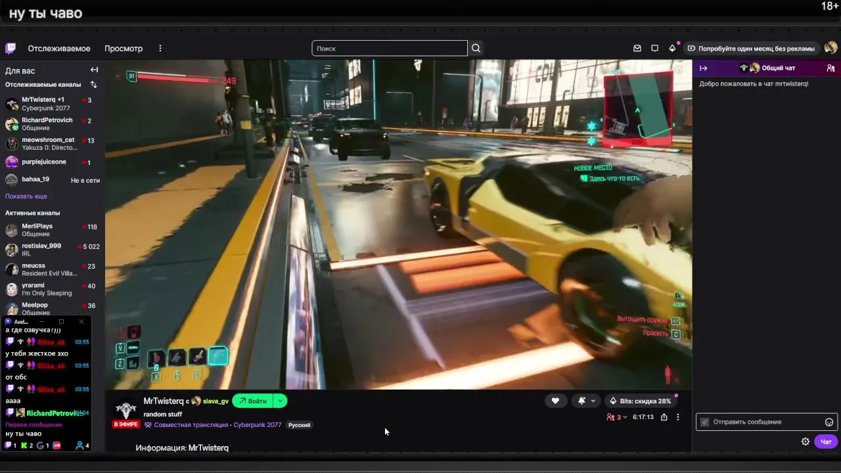Open the meowshroom_cat sidebar channel
This screenshot has height=473, width=841.
(x=53, y=144)
